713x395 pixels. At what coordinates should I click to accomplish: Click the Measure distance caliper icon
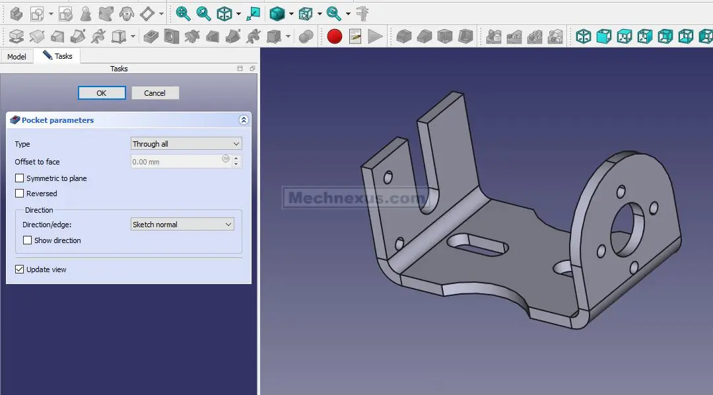362,13
